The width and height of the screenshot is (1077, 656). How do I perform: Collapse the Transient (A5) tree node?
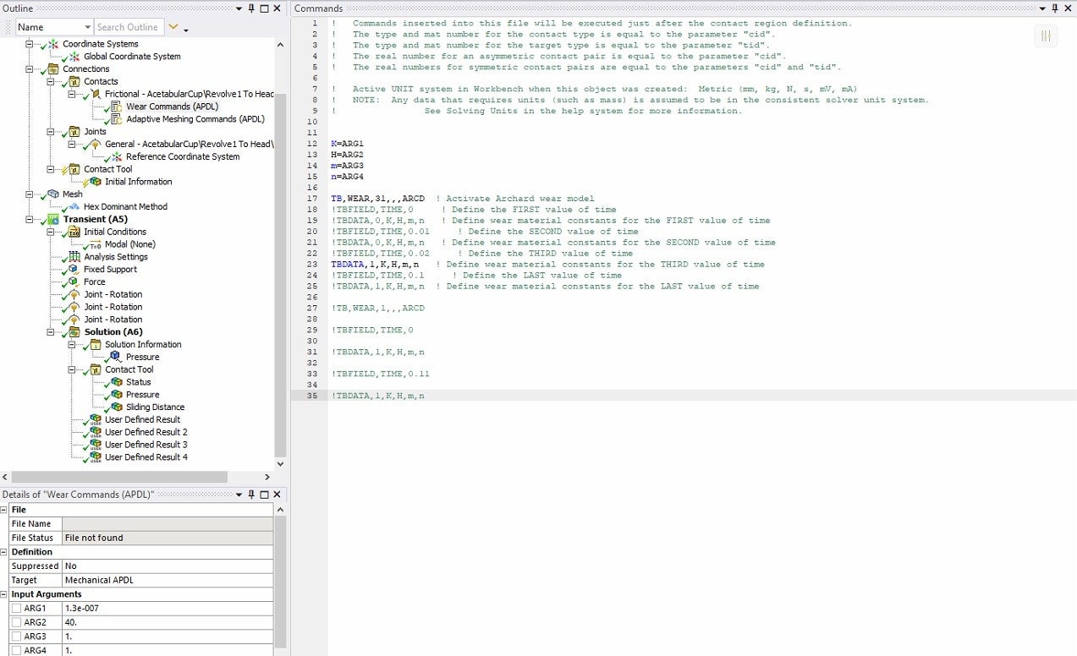pos(30,220)
